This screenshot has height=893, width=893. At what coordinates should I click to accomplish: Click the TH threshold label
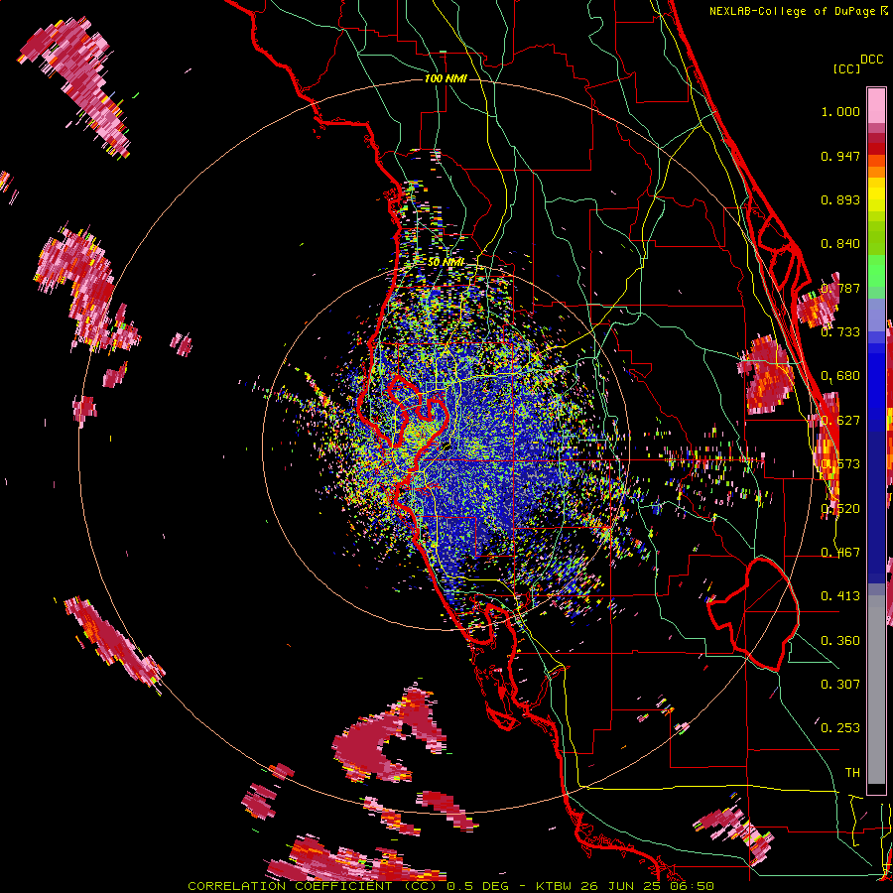coord(852,773)
